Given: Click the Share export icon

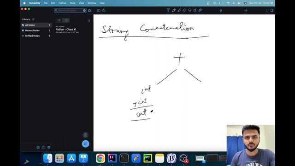Looking at the screenshot, I should [x=104, y=10].
